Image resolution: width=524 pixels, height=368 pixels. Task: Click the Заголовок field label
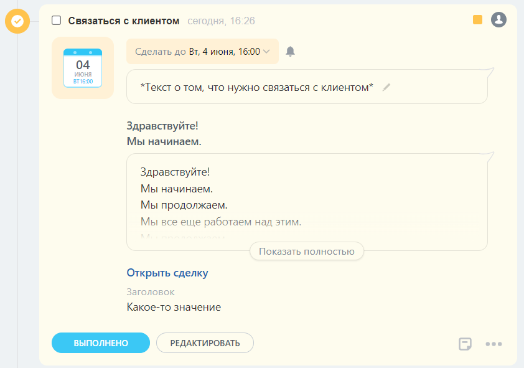pyautogui.click(x=150, y=291)
